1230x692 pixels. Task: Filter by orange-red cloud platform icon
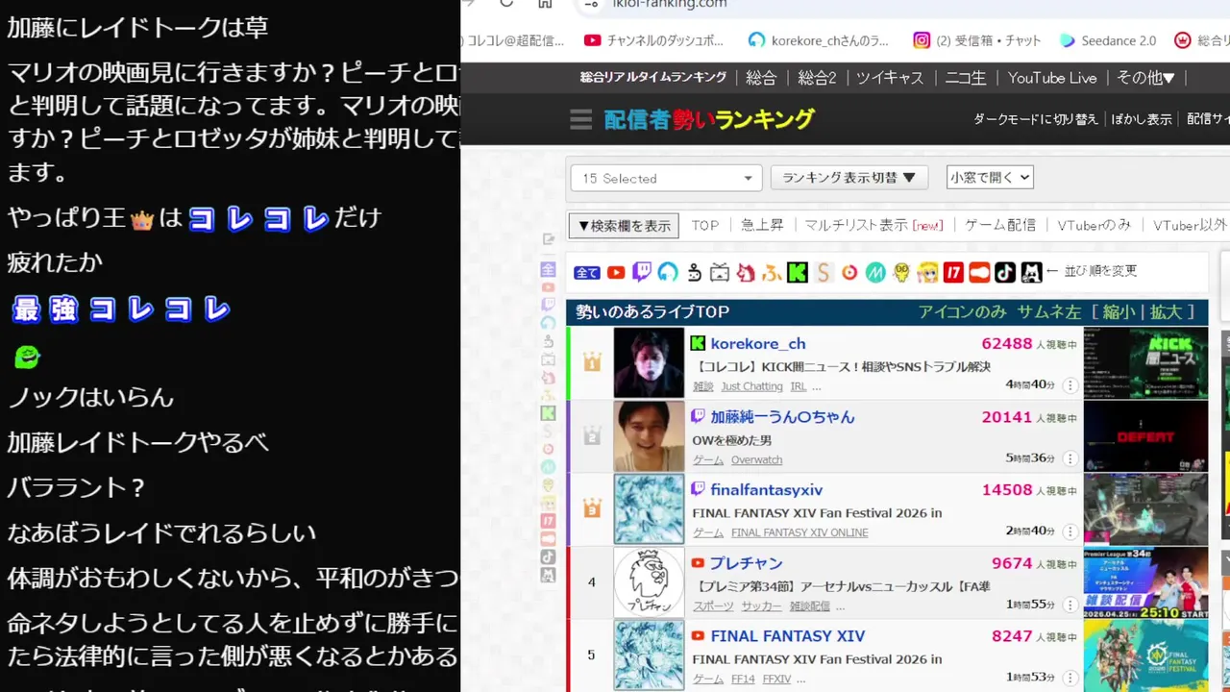979,273
